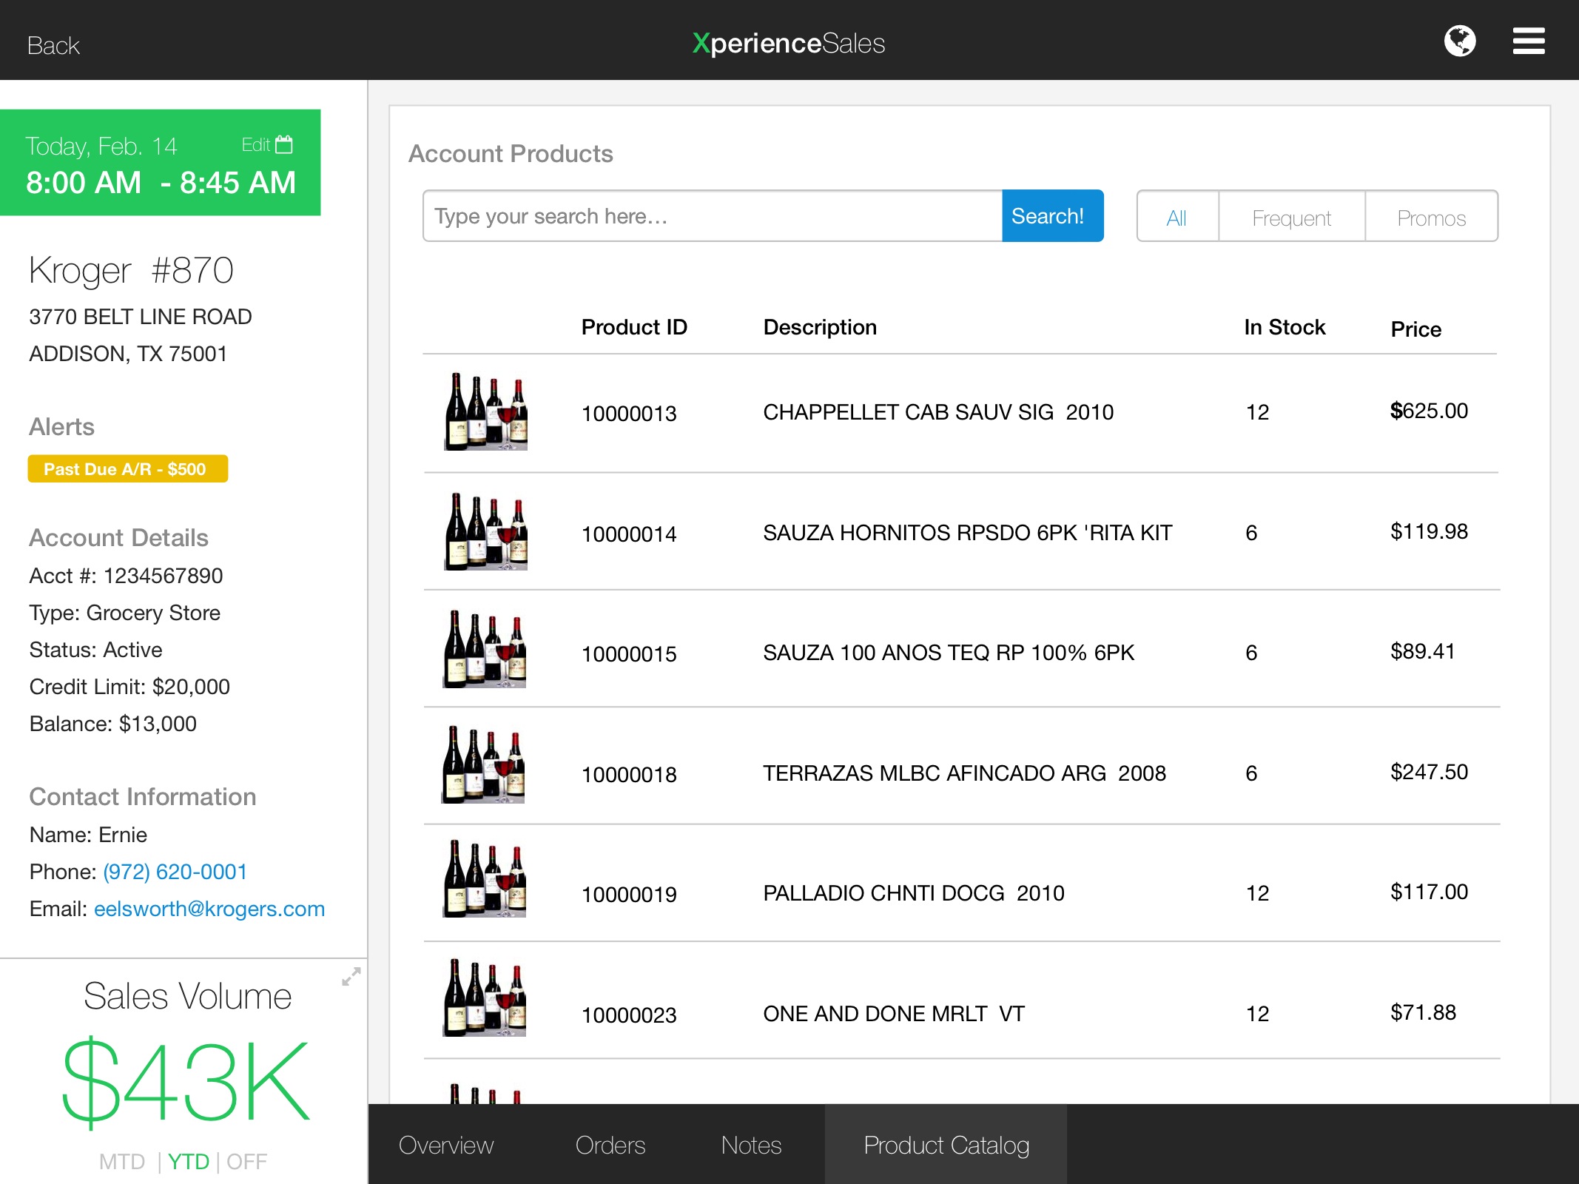The image size is (1579, 1184).
Task: Open thumbnail for product 10000019
Action: point(484,878)
